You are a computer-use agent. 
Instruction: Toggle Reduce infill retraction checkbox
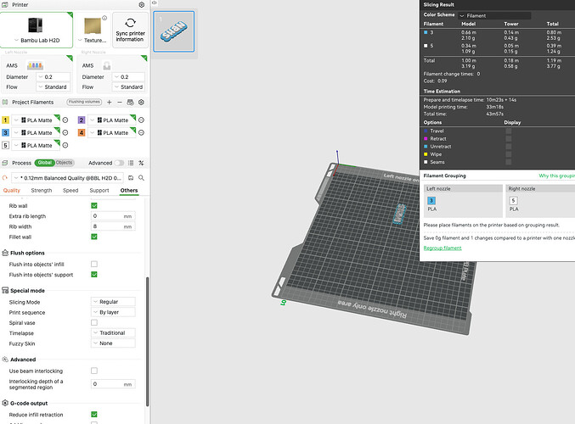94,415
